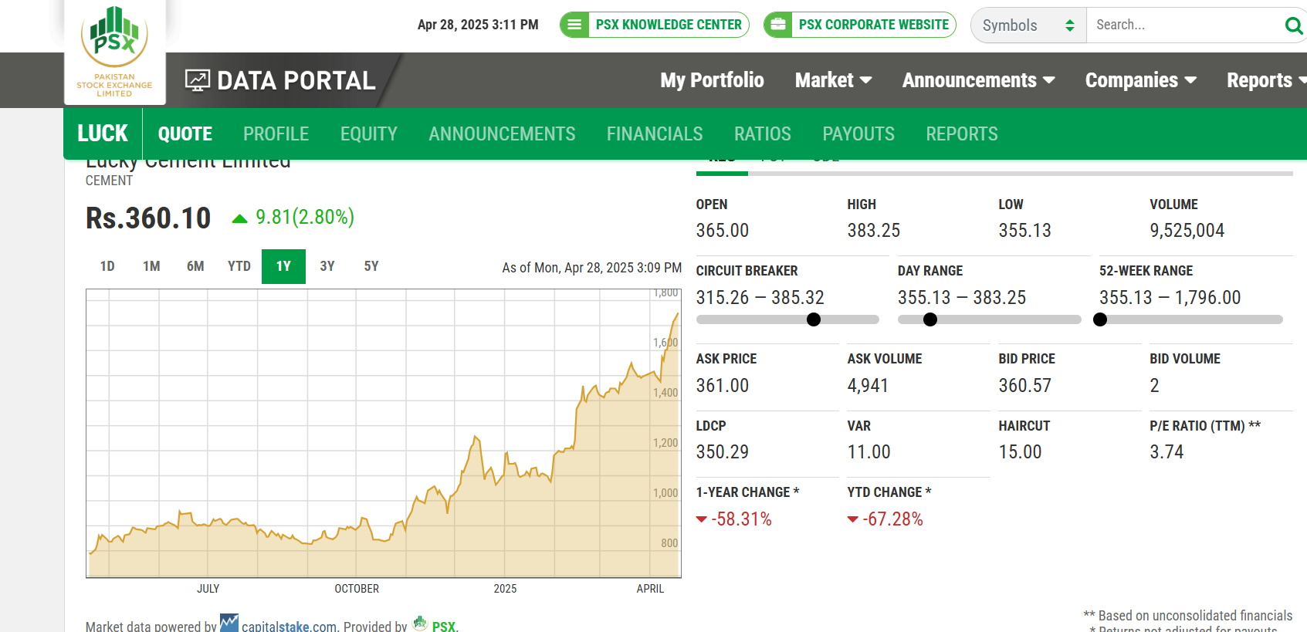The width and height of the screenshot is (1307, 632).
Task: Expand the Announcements menu
Action: 978,80
